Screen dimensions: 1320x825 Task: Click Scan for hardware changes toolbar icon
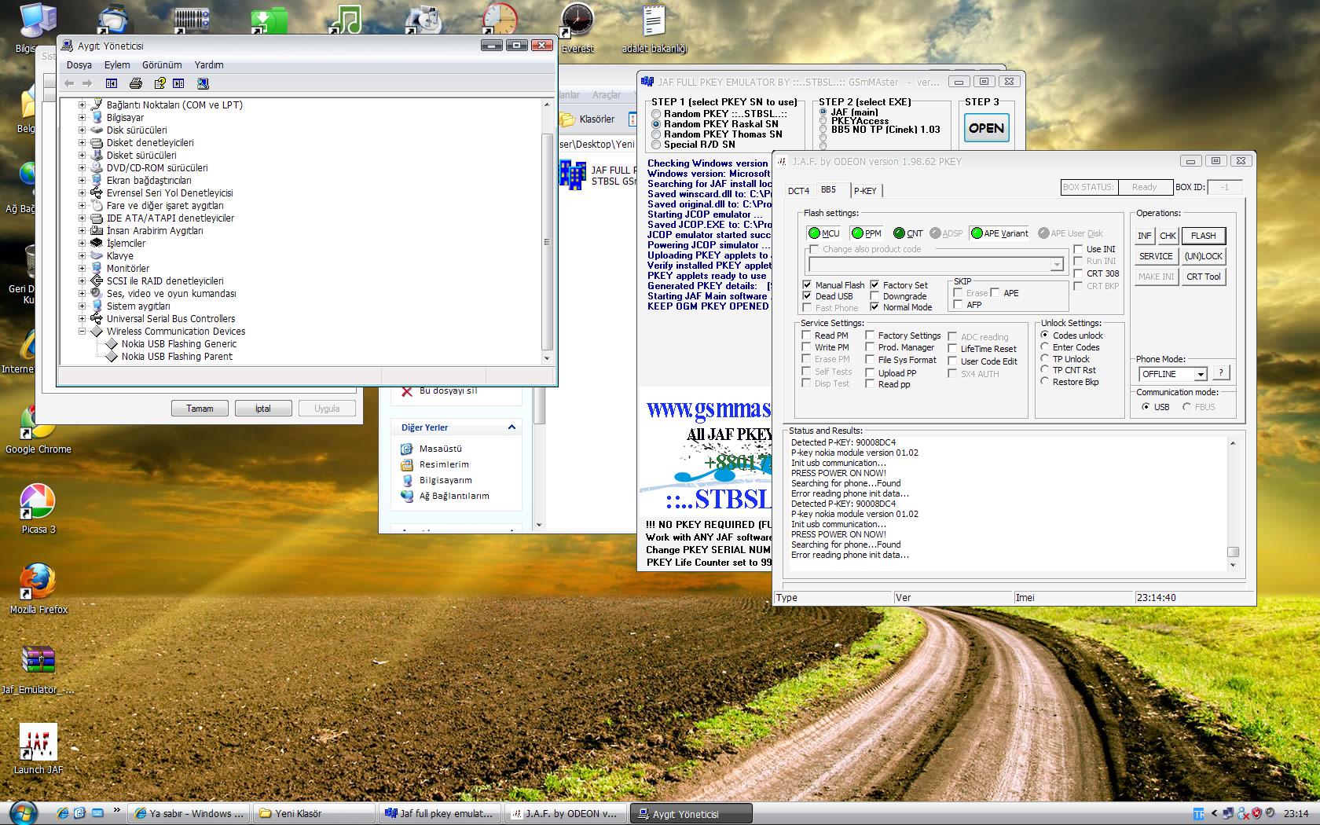[203, 83]
